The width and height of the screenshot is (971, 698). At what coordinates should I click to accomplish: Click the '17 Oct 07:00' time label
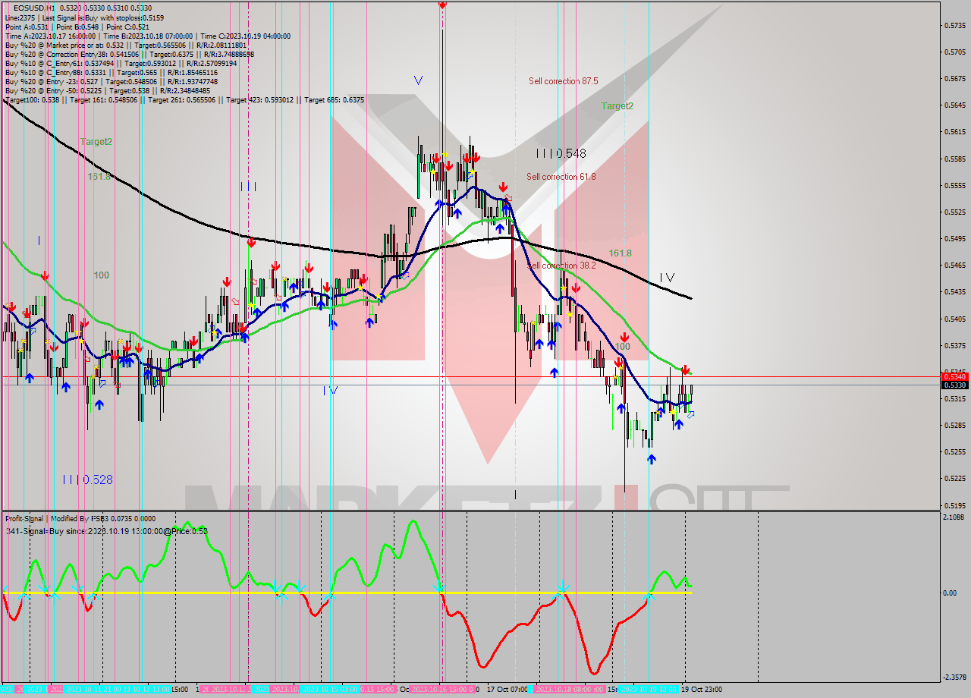pos(507,690)
